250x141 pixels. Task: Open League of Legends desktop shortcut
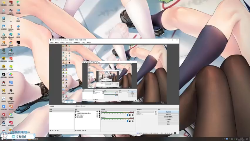tap(11, 52)
